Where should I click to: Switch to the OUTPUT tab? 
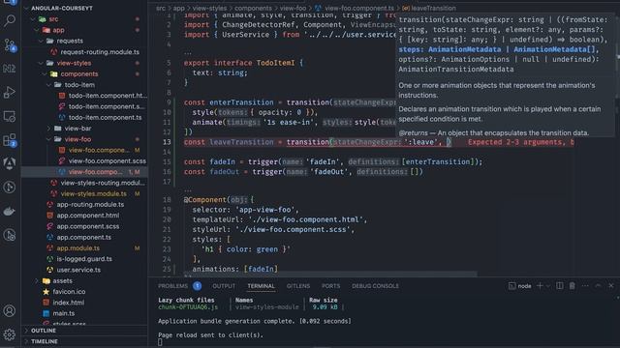point(224,286)
